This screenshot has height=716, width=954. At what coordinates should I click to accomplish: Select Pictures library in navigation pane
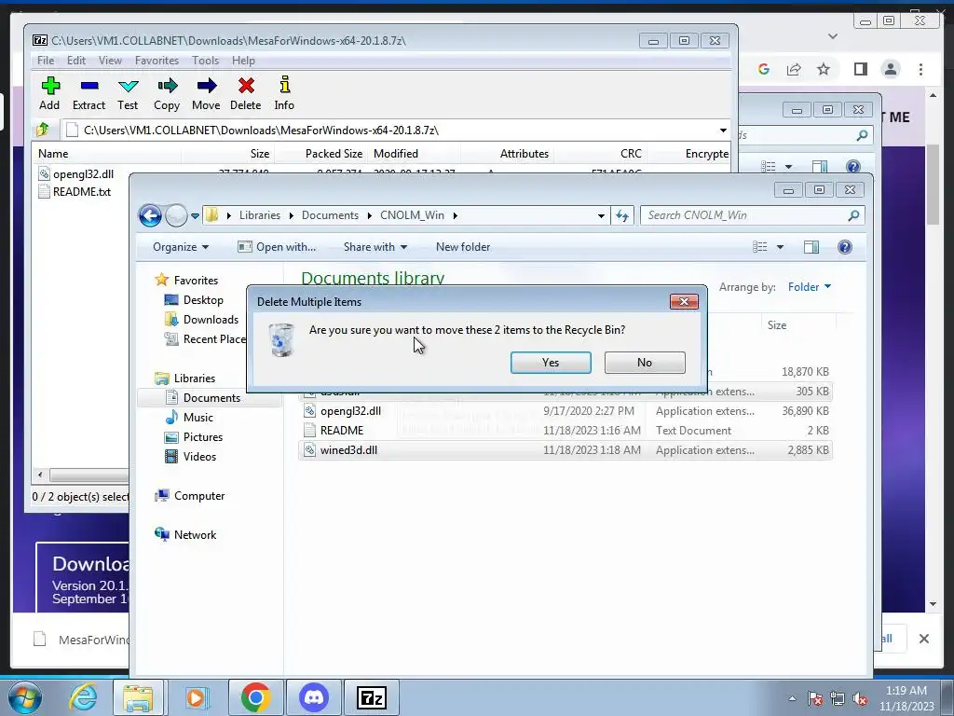click(x=194, y=436)
